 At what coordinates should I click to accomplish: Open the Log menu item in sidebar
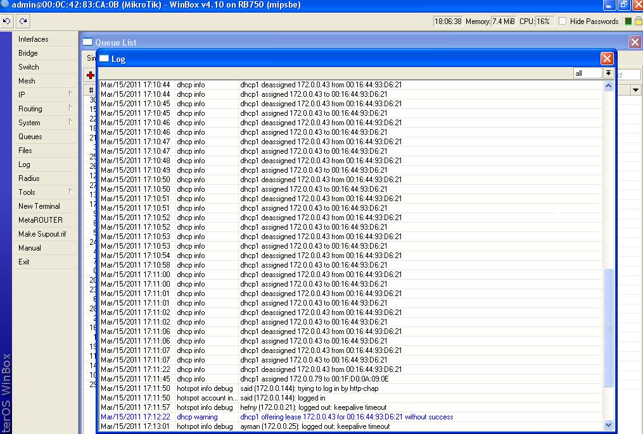pyautogui.click(x=45, y=164)
